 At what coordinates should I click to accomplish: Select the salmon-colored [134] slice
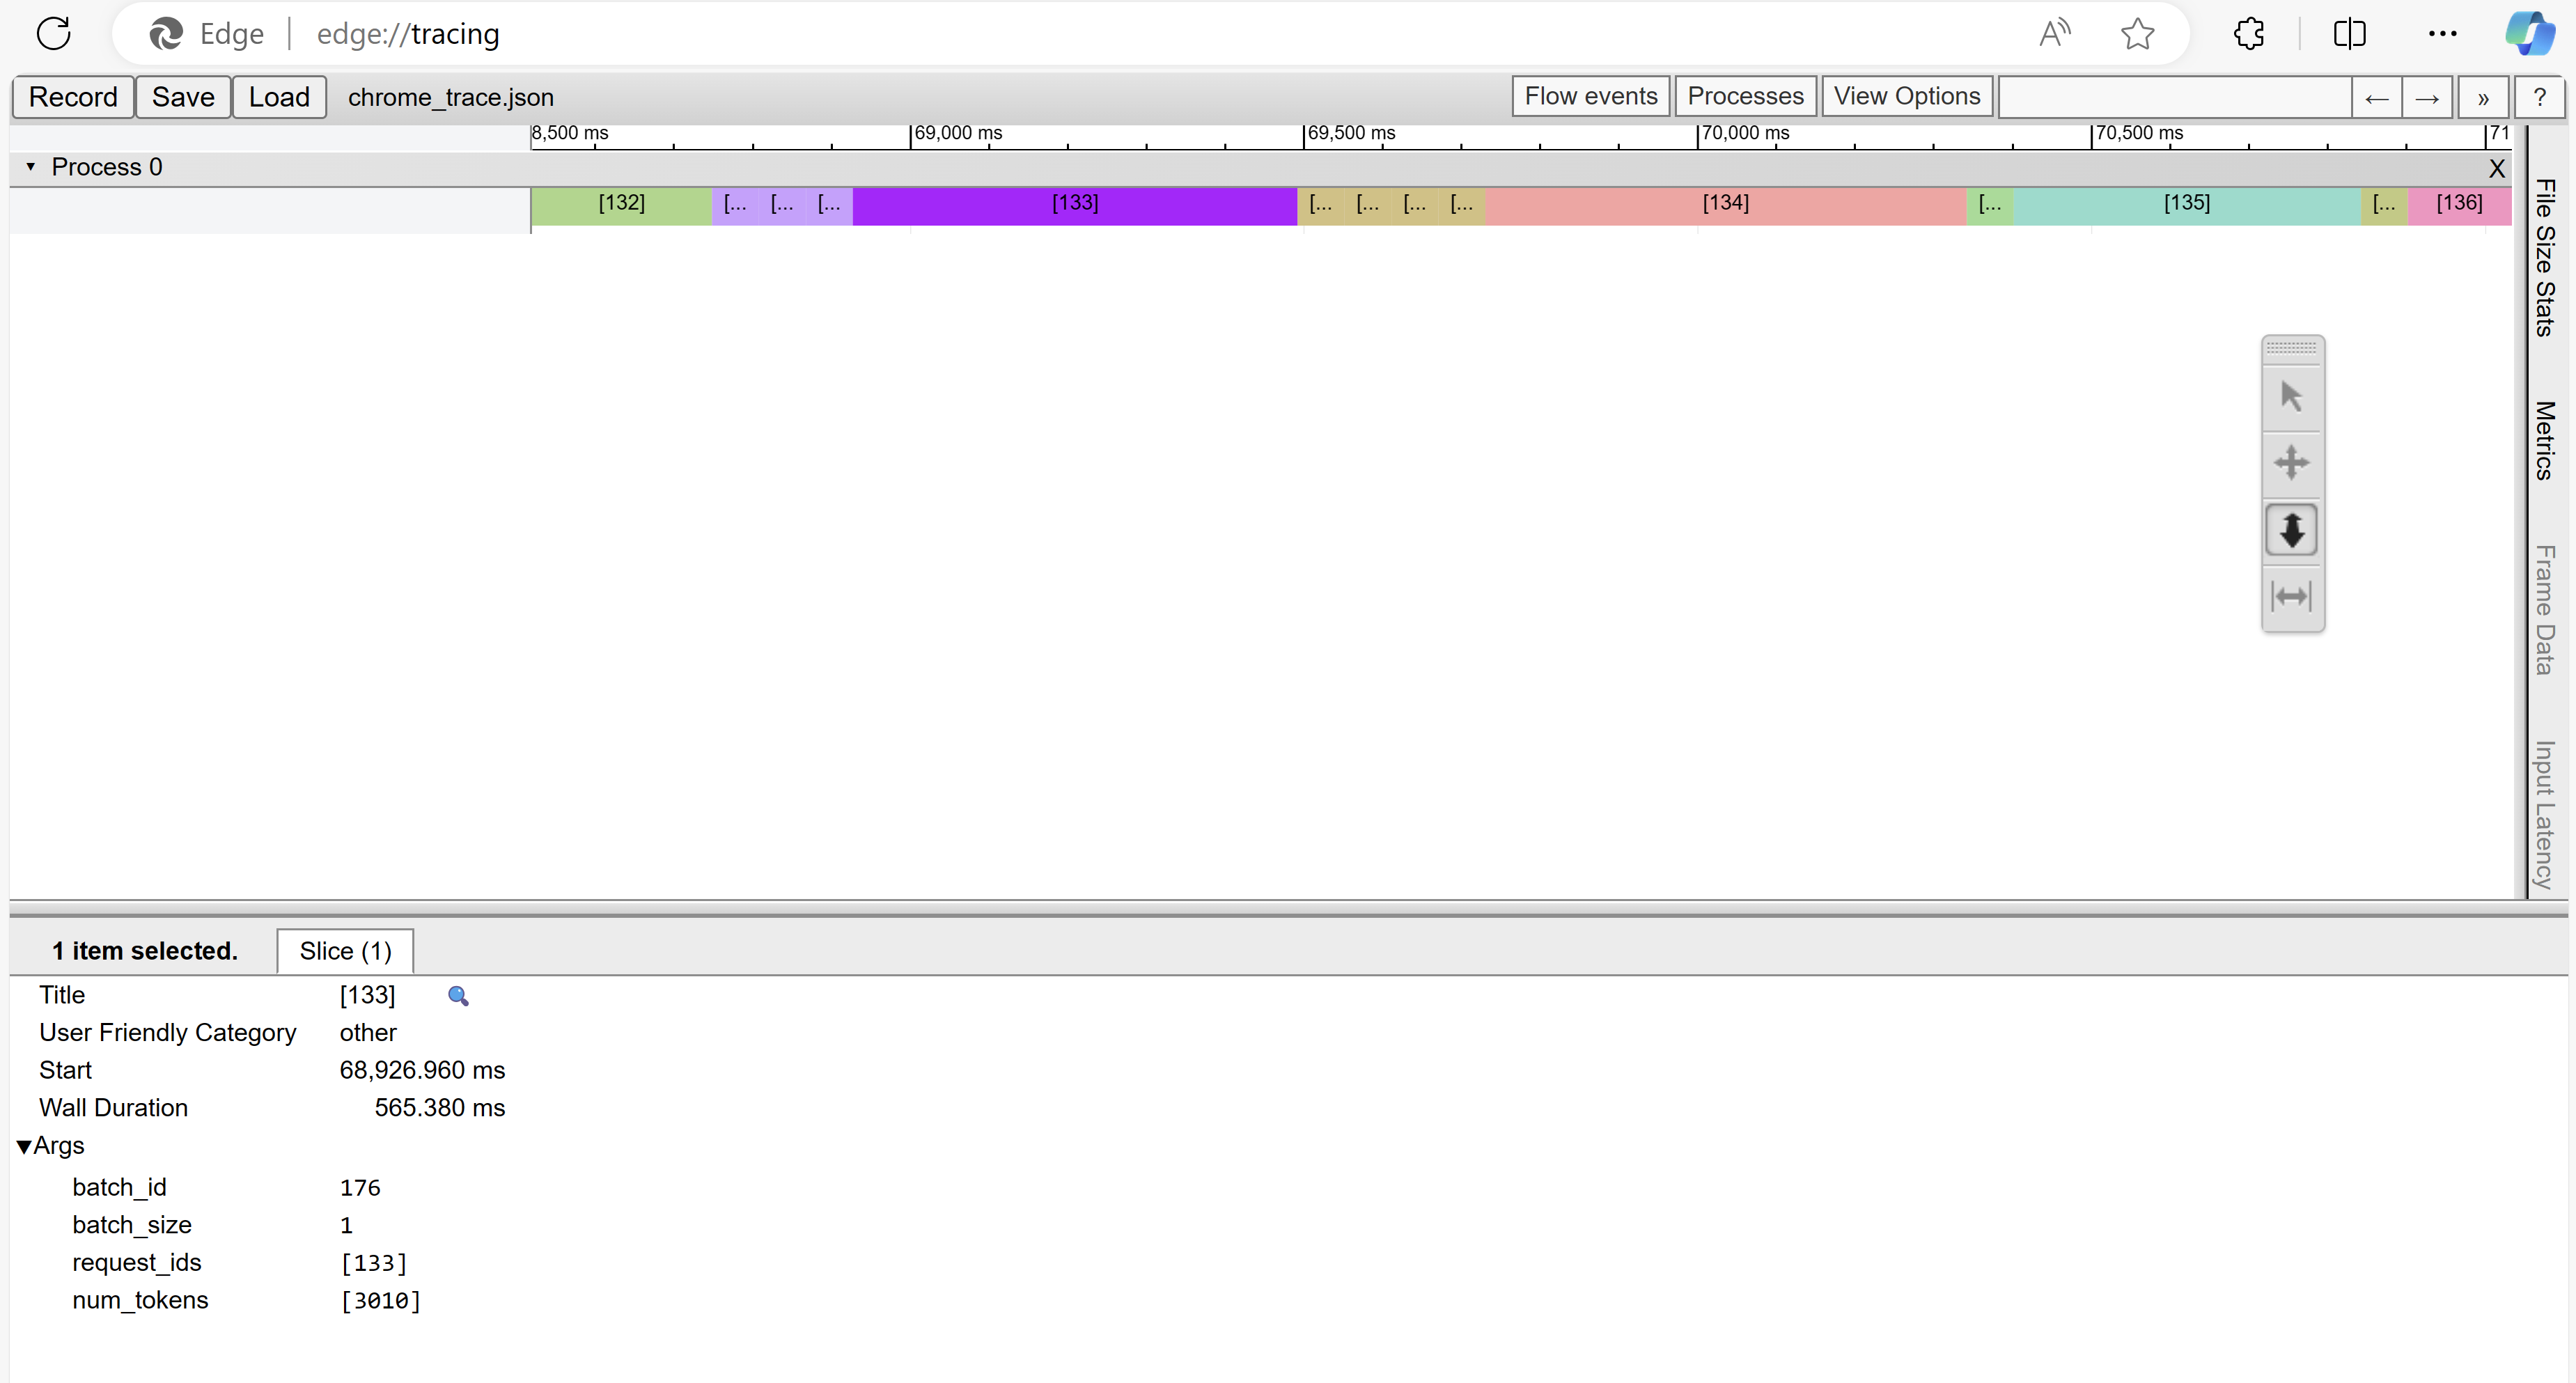tap(1725, 204)
